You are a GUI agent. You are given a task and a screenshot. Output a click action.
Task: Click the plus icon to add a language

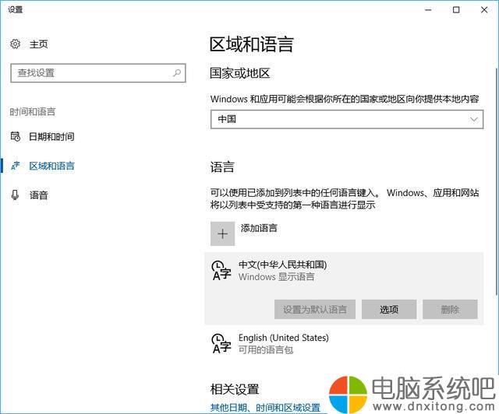(x=222, y=234)
